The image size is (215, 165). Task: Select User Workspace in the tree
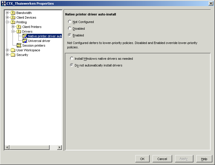28,50
